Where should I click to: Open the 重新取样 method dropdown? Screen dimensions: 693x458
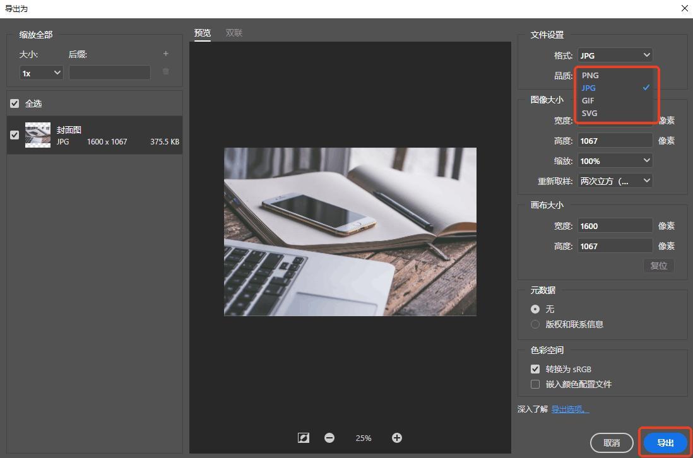(615, 181)
